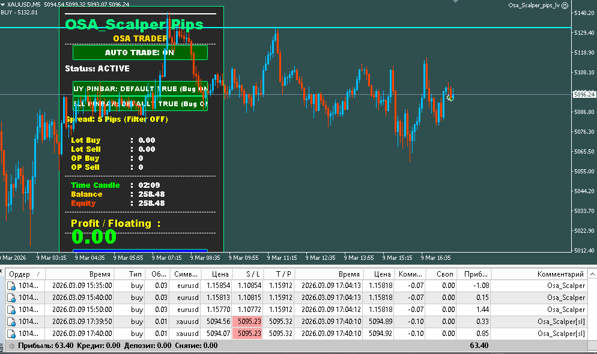
Task: Click order icon for the 15:50:00 eurusd row
Action: click(11, 310)
